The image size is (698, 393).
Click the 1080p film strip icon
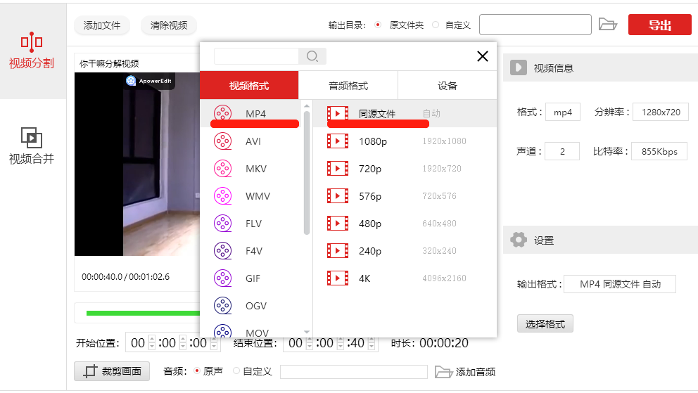click(338, 141)
